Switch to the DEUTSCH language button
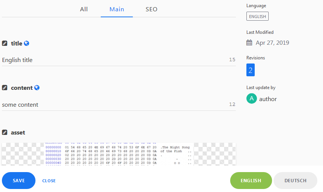Screen dimensions: 323x192 pyautogui.click(x=295, y=180)
